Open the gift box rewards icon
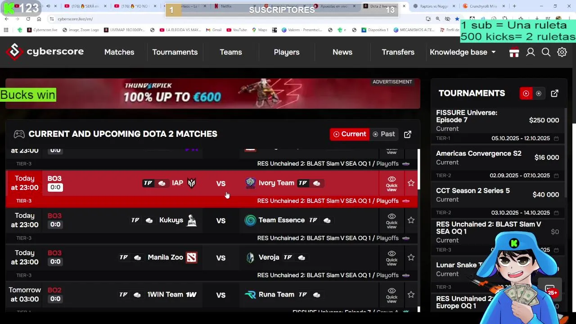The width and height of the screenshot is (576, 324). [514, 52]
